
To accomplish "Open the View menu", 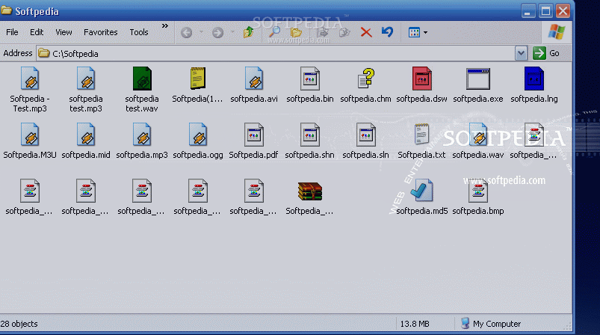I will (64, 32).
